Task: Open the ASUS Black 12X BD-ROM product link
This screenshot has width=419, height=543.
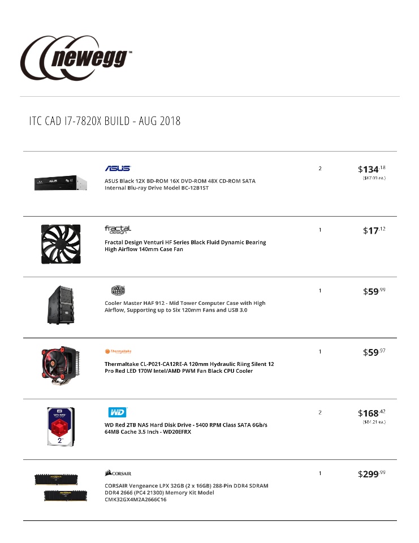Action: [x=180, y=184]
